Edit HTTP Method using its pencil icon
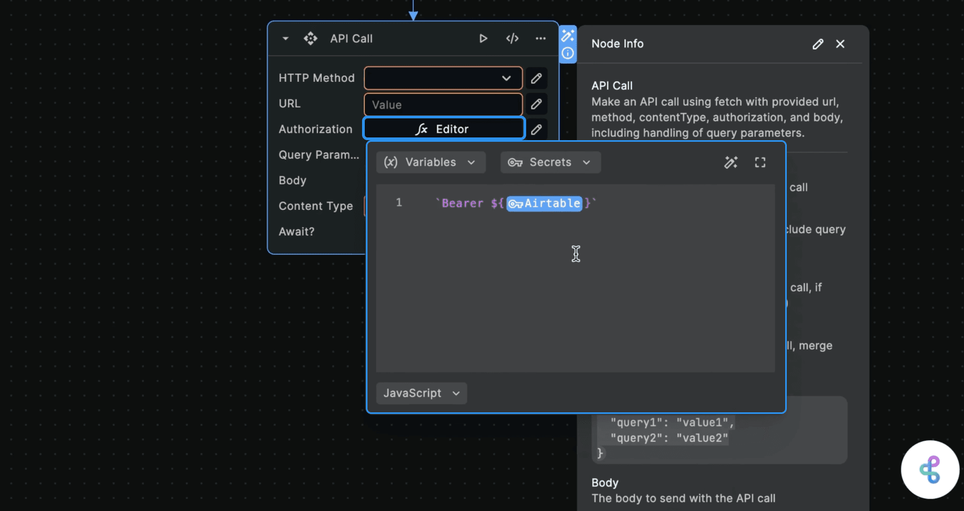 pos(536,78)
